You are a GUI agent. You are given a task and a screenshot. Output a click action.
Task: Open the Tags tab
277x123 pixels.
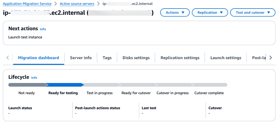107,58
